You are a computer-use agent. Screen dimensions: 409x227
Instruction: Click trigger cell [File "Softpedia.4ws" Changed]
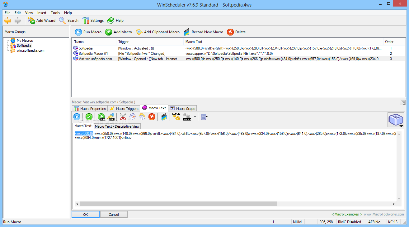pyautogui.click(x=142, y=54)
